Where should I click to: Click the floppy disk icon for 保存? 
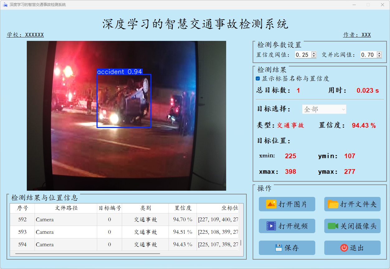pyautogui.click(x=278, y=248)
